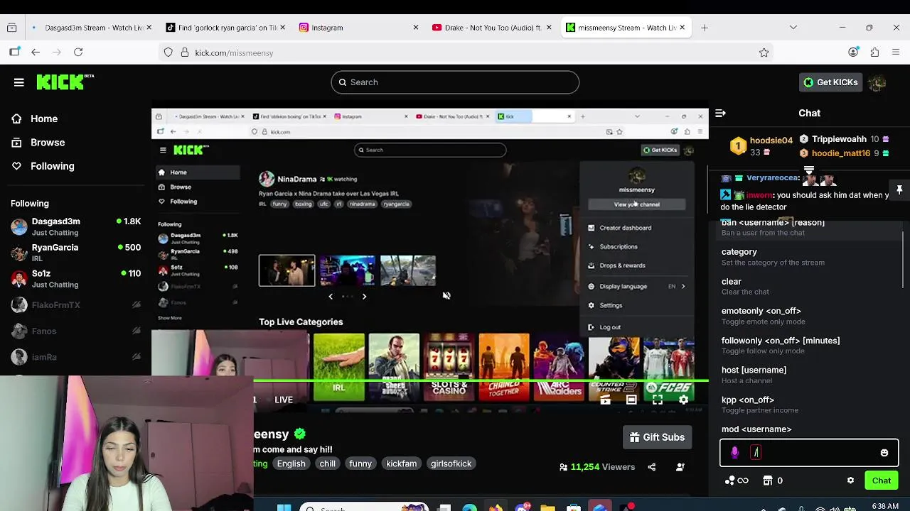Select the chill tag
910x511 pixels.
click(x=328, y=463)
